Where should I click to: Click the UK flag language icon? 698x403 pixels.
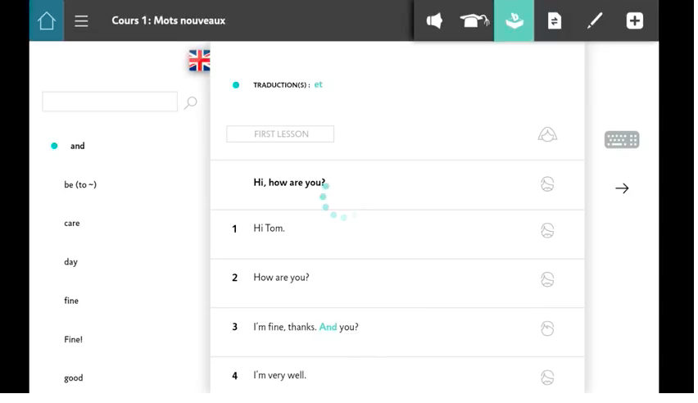click(x=199, y=61)
